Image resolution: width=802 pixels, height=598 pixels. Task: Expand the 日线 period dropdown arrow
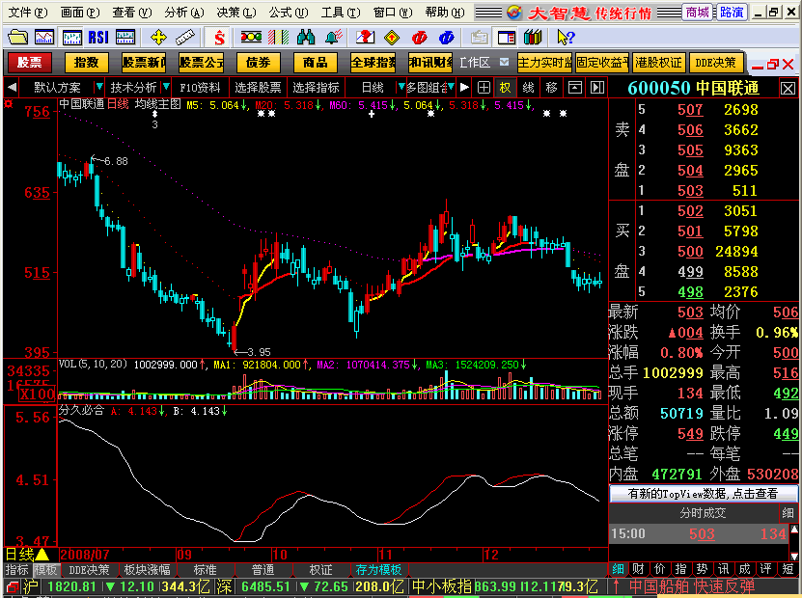(x=401, y=87)
